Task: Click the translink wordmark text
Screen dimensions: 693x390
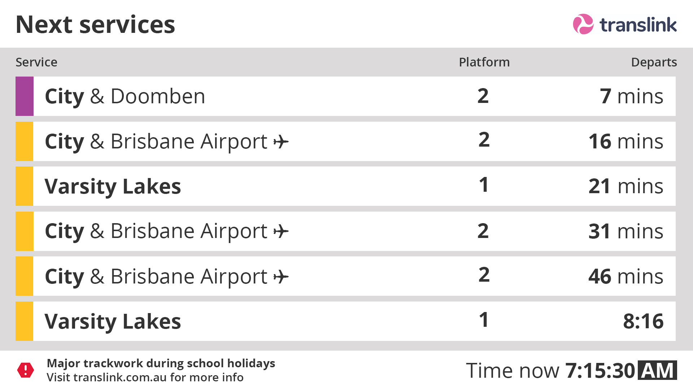Action: 638,25
